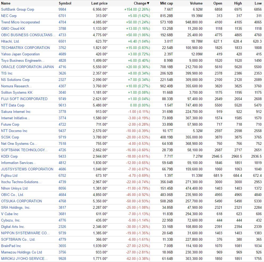Open Net One Systems link

click(19, 144)
